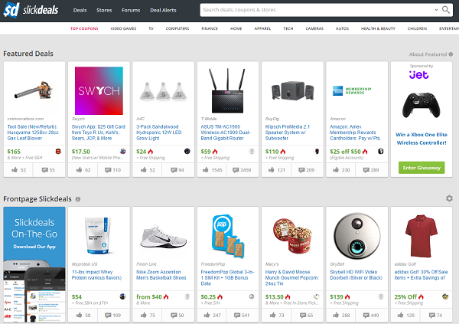Image resolution: width=459 pixels, height=324 pixels.
Task: Click the Slickdeals logo
Action: pos(31,10)
